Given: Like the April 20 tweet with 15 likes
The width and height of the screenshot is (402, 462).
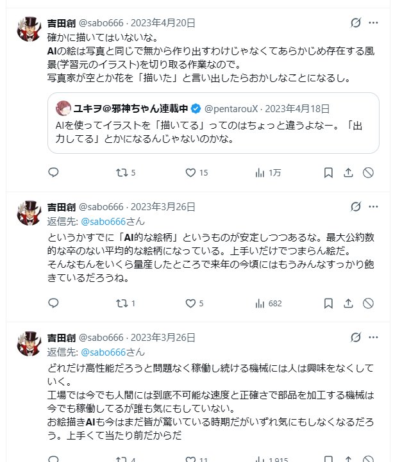Looking at the screenshot, I should coord(190,172).
